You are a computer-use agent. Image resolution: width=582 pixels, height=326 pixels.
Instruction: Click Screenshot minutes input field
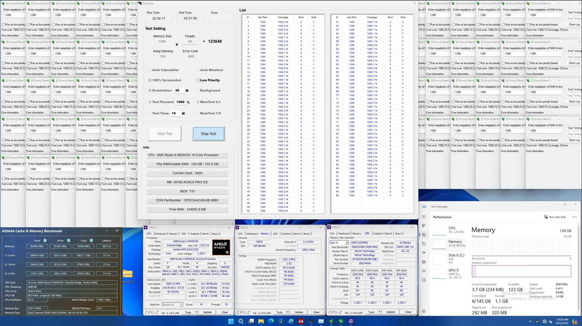tap(179, 90)
